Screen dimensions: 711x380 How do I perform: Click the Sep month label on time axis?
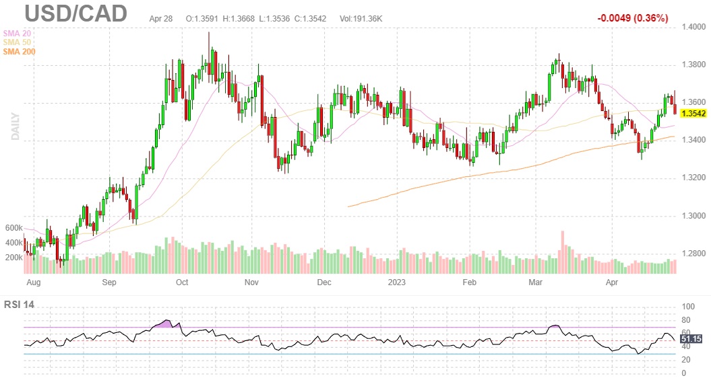click(x=109, y=282)
